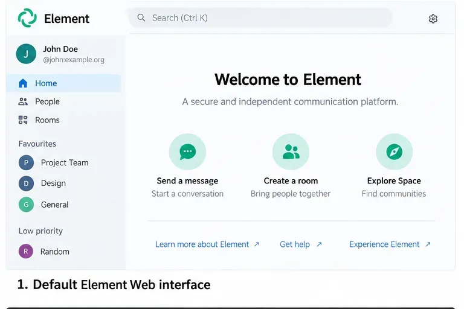Screen dimensions: 464x309
Task: Click the General G avatar
Action: tap(26, 205)
